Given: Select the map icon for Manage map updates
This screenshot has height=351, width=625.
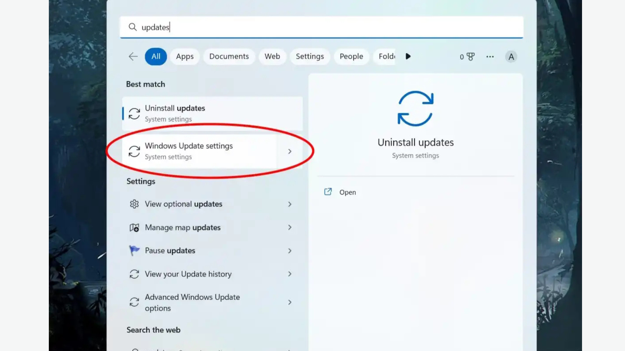Looking at the screenshot, I should pyautogui.click(x=134, y=227).
